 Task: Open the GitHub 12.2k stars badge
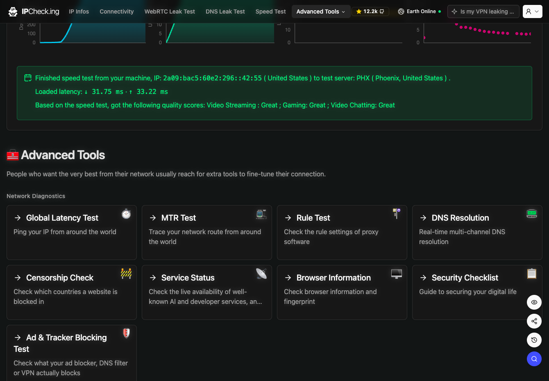point(370,11)
